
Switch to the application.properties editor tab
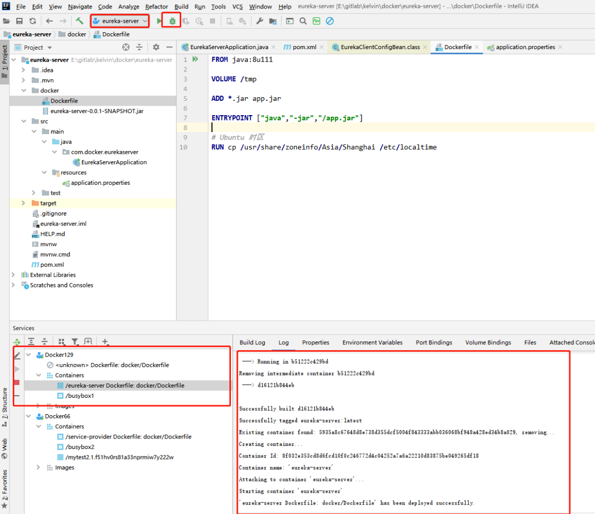[525, 47]
